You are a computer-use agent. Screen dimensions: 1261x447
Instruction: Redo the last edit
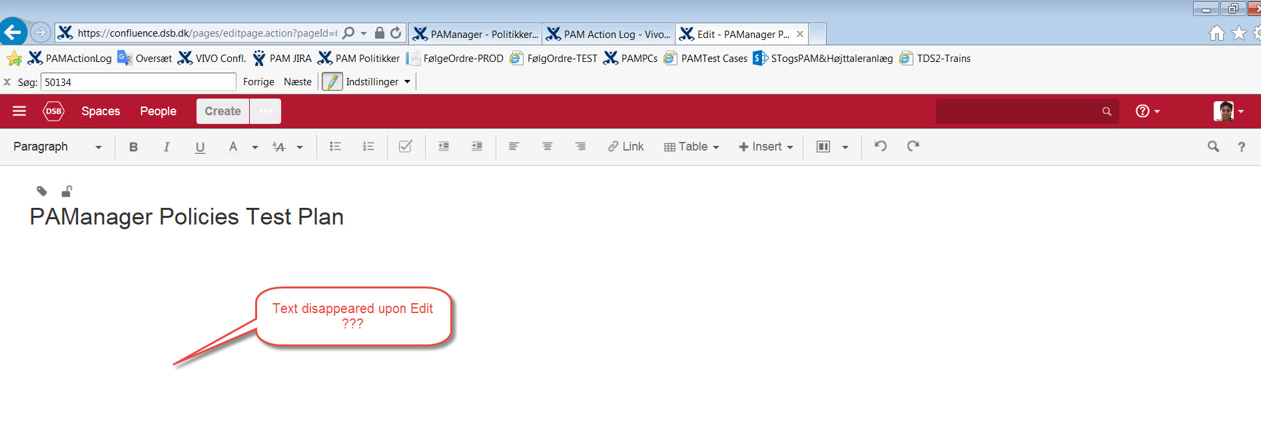tap(913, 147)
